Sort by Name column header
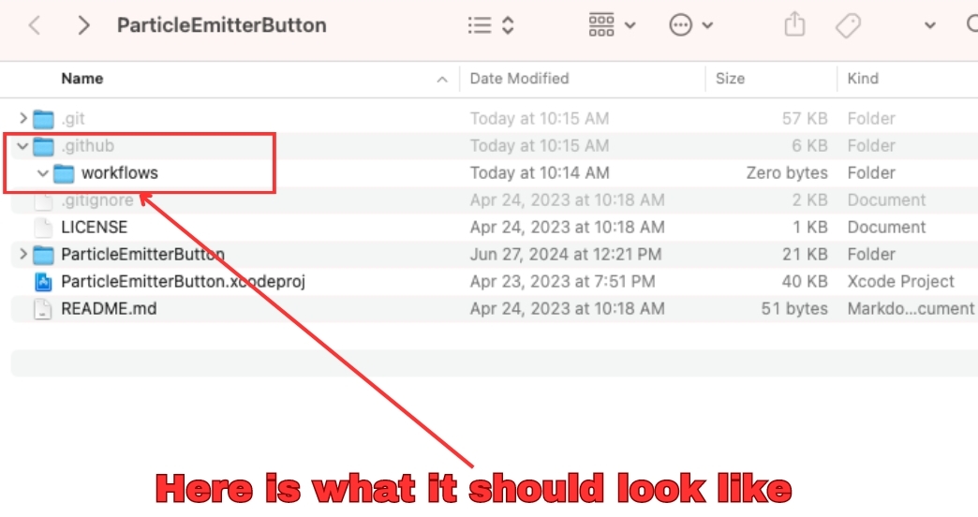The width and height of the screenshot is (978, 517). pyautogui.click(x=82, y=79)
